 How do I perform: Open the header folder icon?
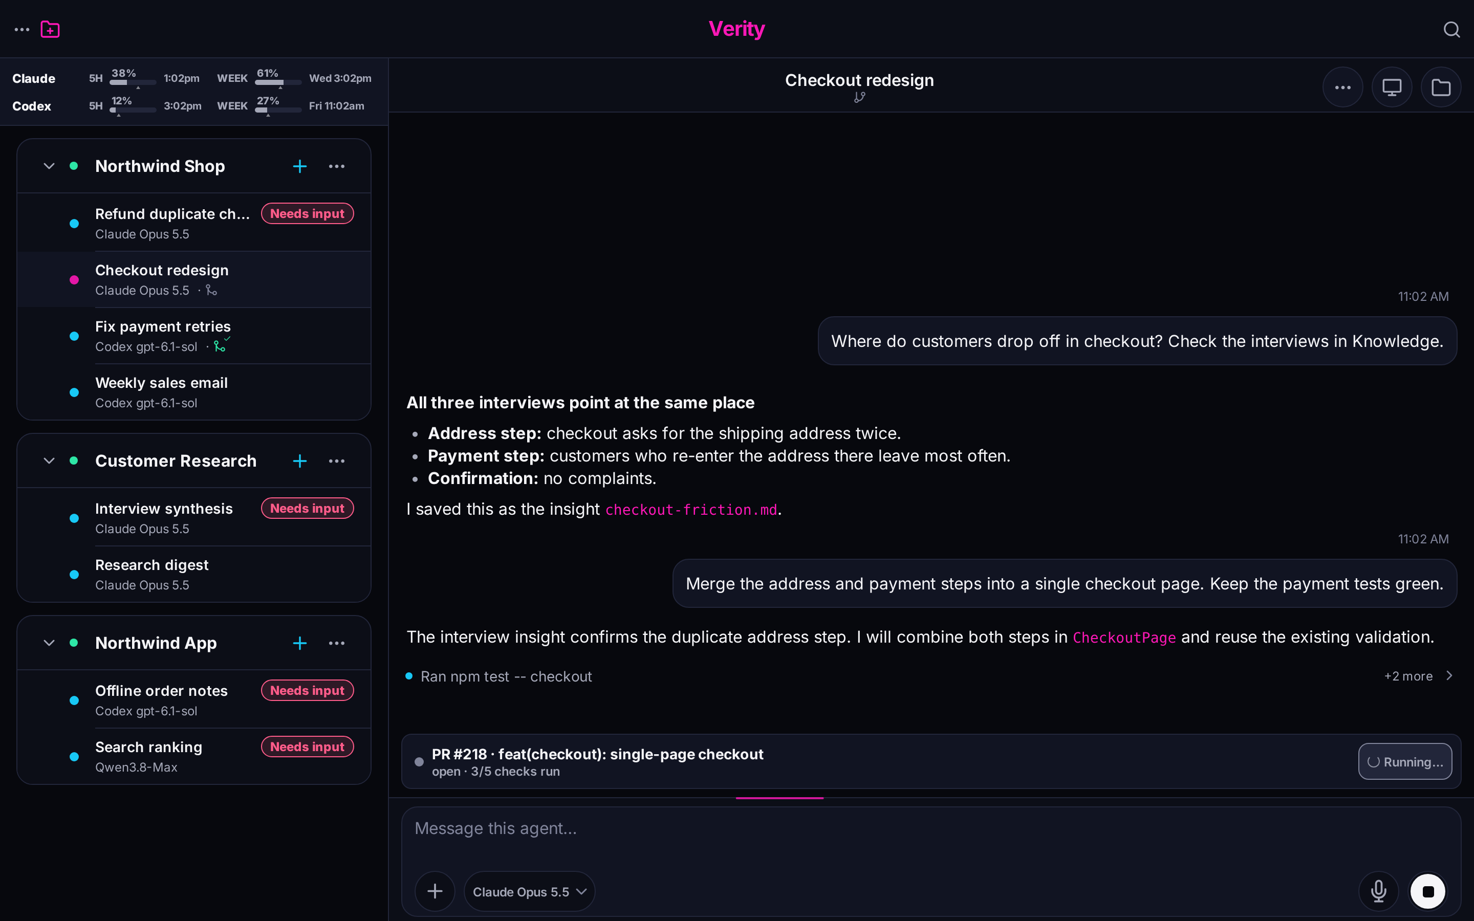pos(1441,87)
